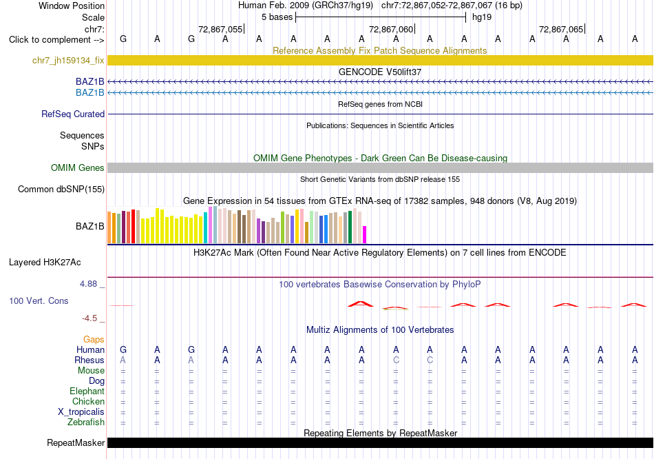Viewport: 654px width, 459px height.
Task: Click the black RepeatMasker element bar
Action: pyautogui.click(x=380, y=442)
